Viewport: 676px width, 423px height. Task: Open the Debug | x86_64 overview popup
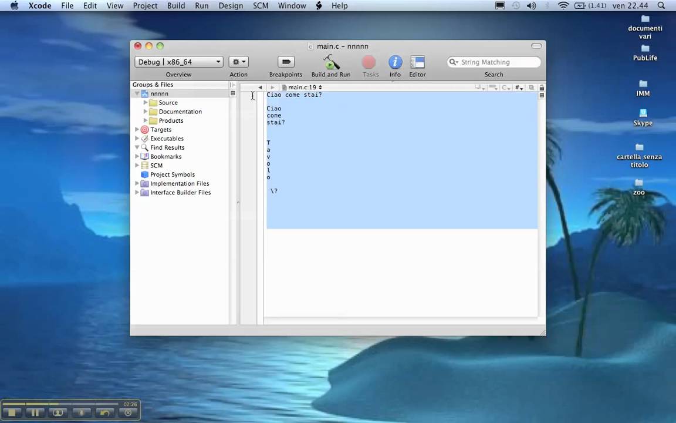178,62
